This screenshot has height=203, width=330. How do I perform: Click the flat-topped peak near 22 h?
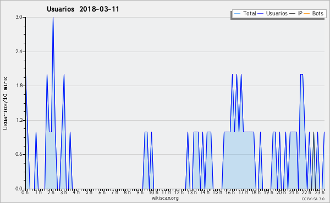coord(301,75)
